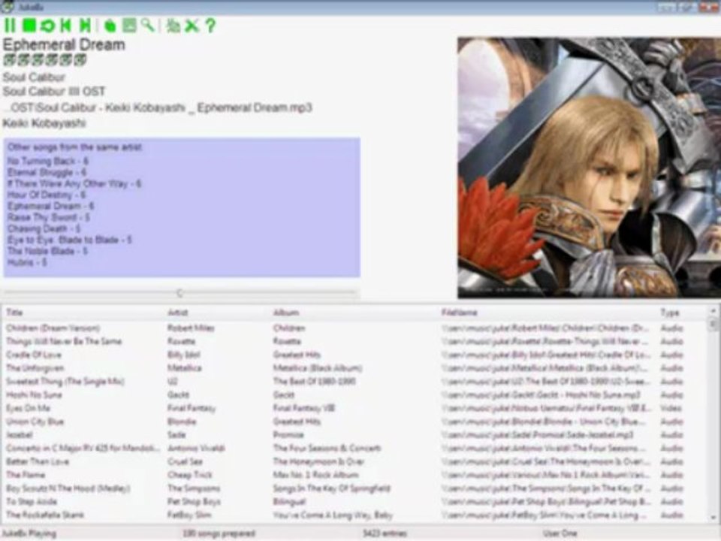The width and height of the screenshot is (721, 541).
Task: Select 'The Unforgiven' playlist row
Action: [x=354, y=368]
